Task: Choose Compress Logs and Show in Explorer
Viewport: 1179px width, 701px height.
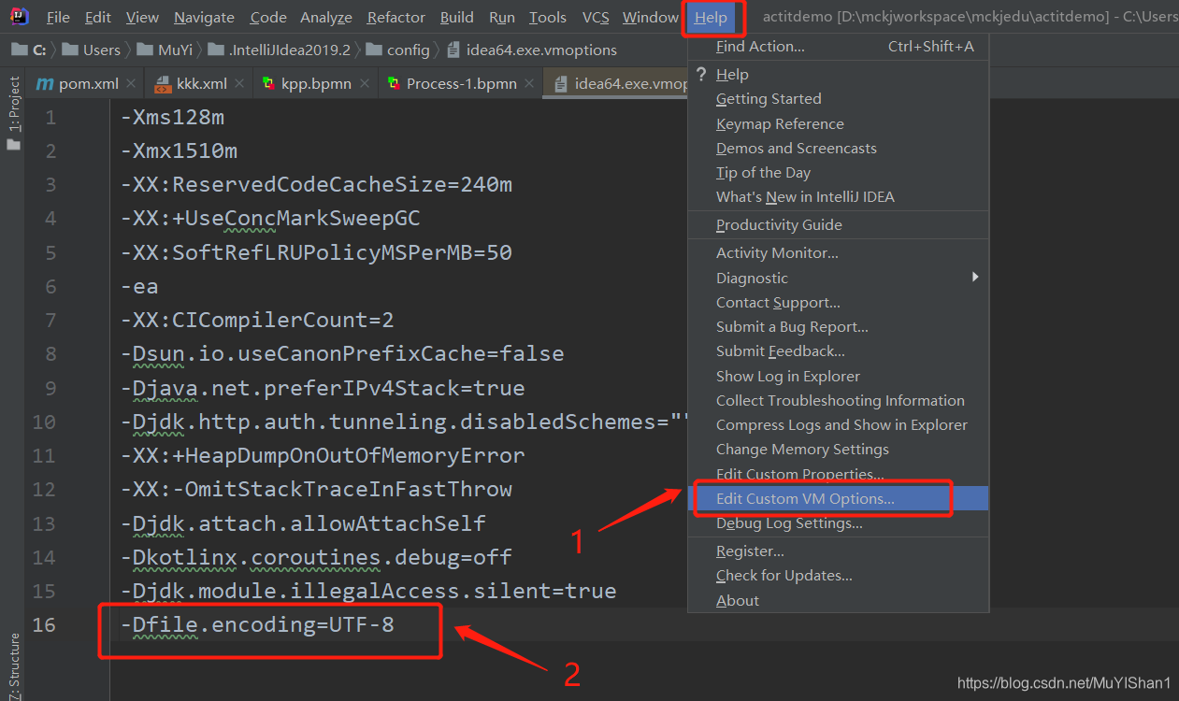Action: click(x=838, y=424)
